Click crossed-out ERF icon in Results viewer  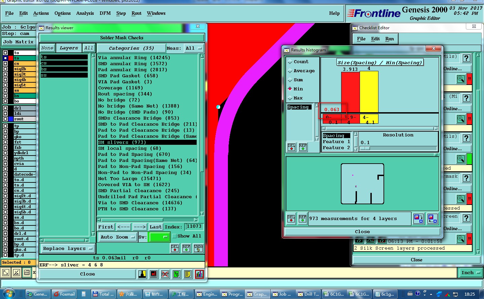[165, 274]
